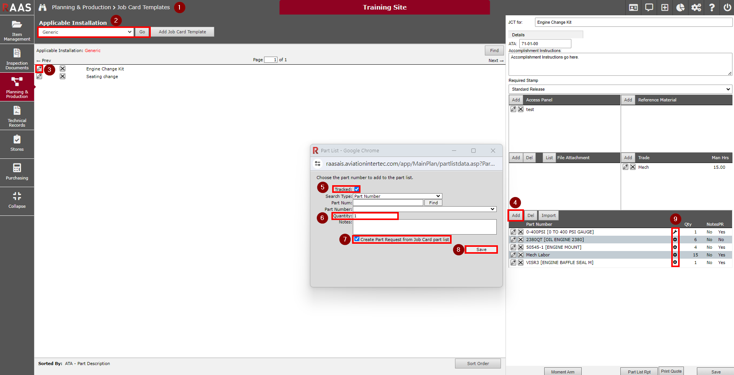Click the Quantity input field

point(375,216)
